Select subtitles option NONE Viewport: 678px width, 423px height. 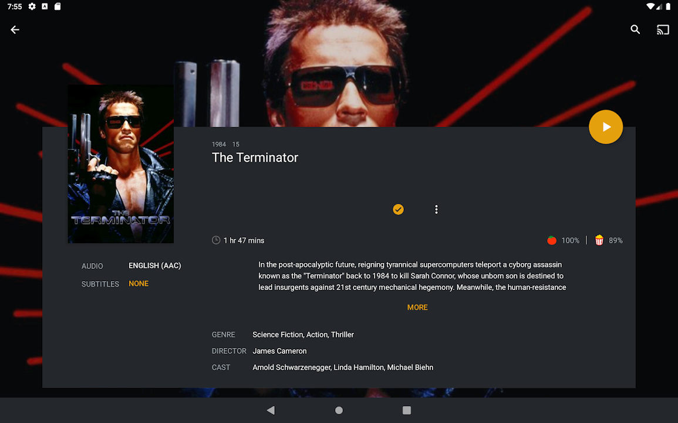point(139,284)
